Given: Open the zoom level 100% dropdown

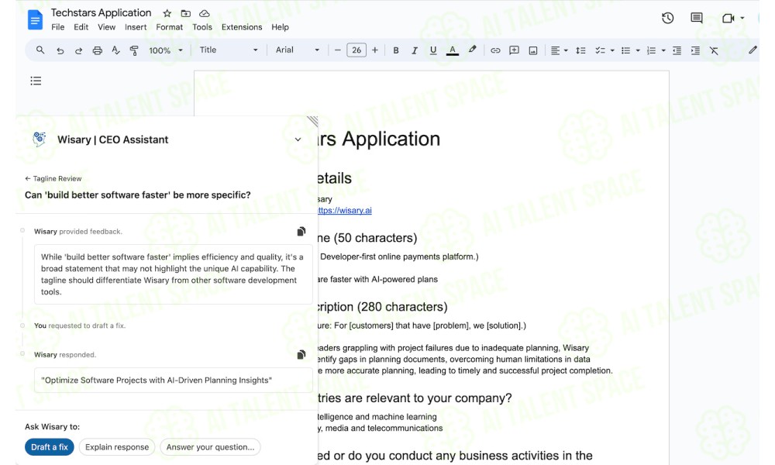Looking at the screenshot, I should click(x=166, y=50).
